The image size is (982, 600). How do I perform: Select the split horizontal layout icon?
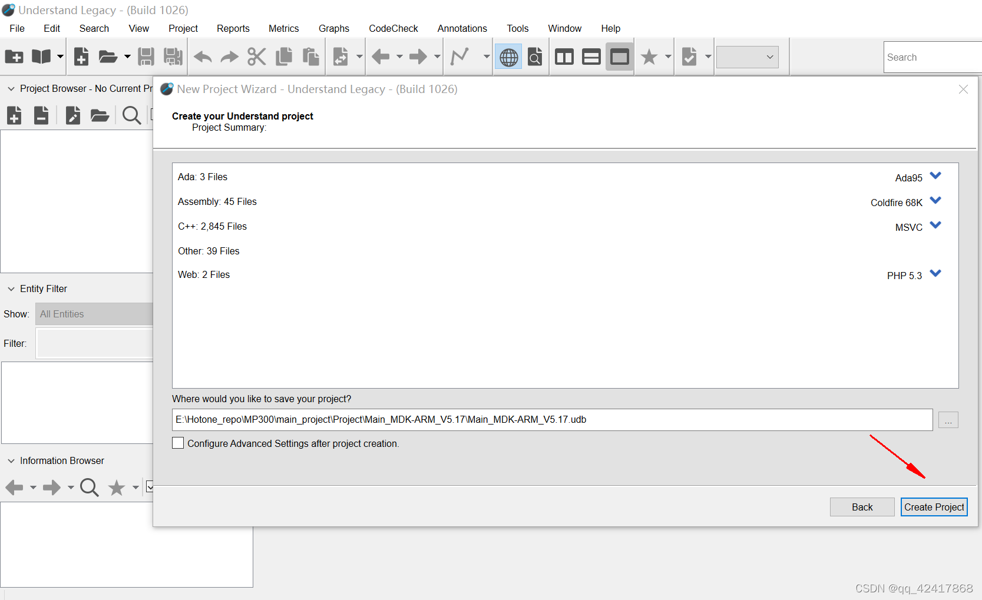pos(591,57)
